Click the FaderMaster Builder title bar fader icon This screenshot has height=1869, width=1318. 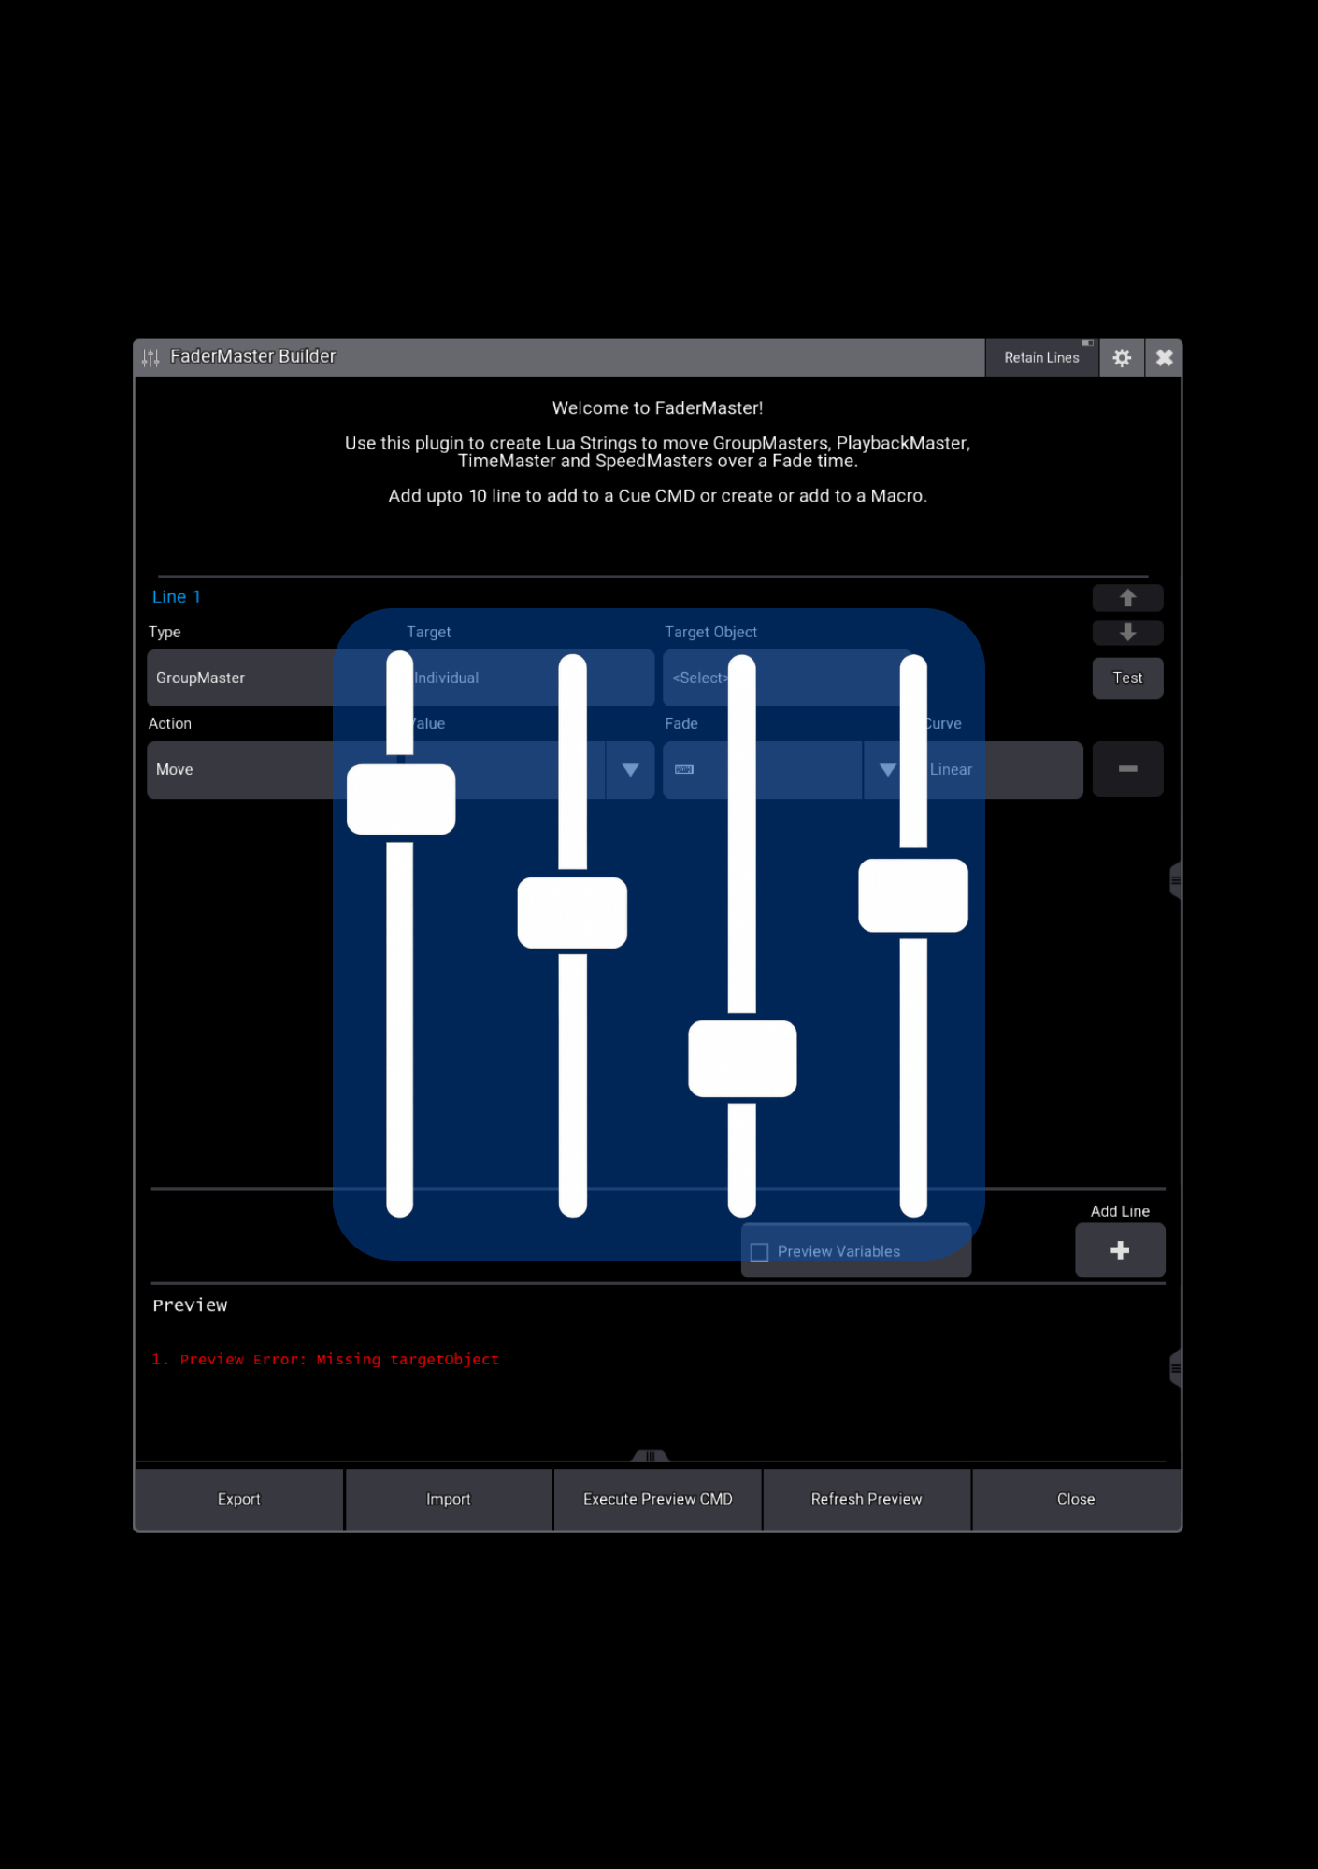tap(150, 357)
